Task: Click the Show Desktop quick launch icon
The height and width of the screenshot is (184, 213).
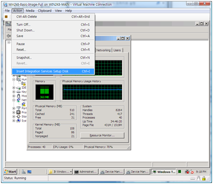Action: 29,172
